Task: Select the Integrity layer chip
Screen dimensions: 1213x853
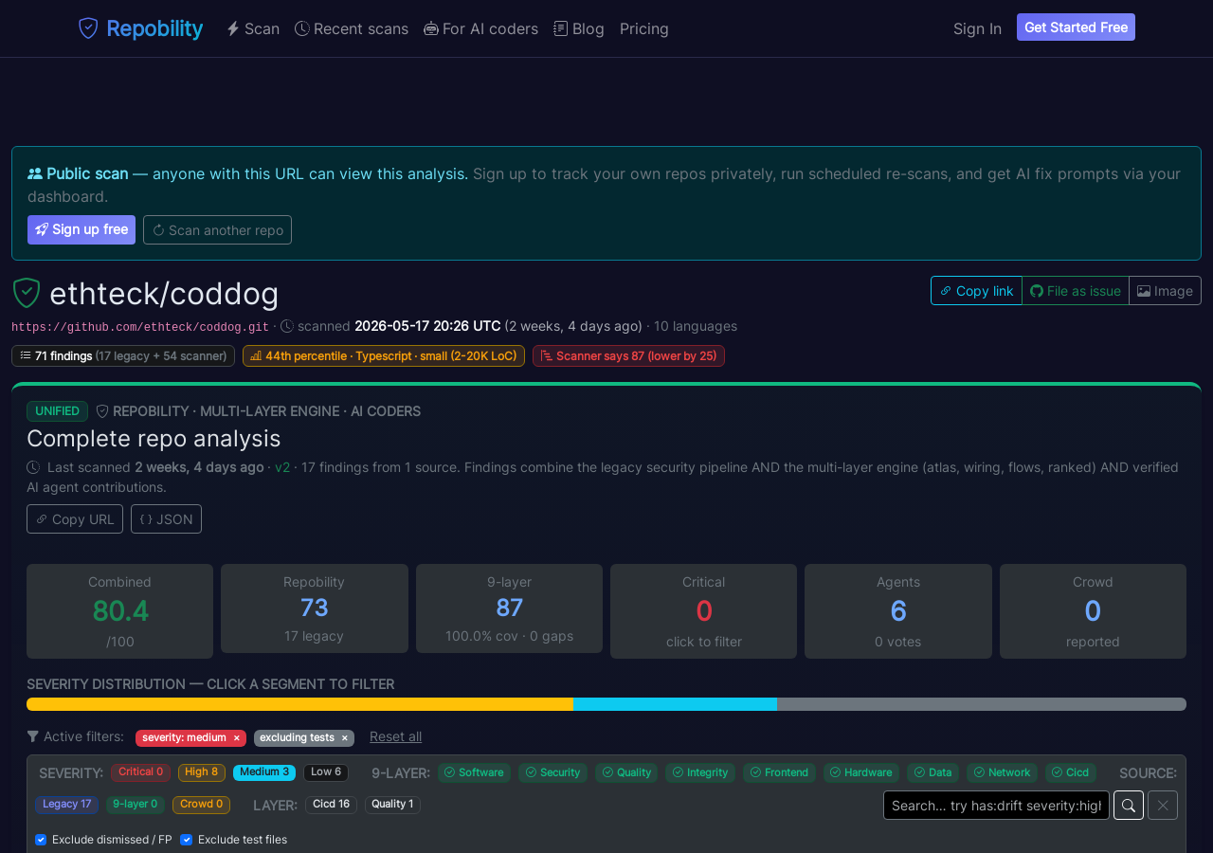Action: (700, 772)
